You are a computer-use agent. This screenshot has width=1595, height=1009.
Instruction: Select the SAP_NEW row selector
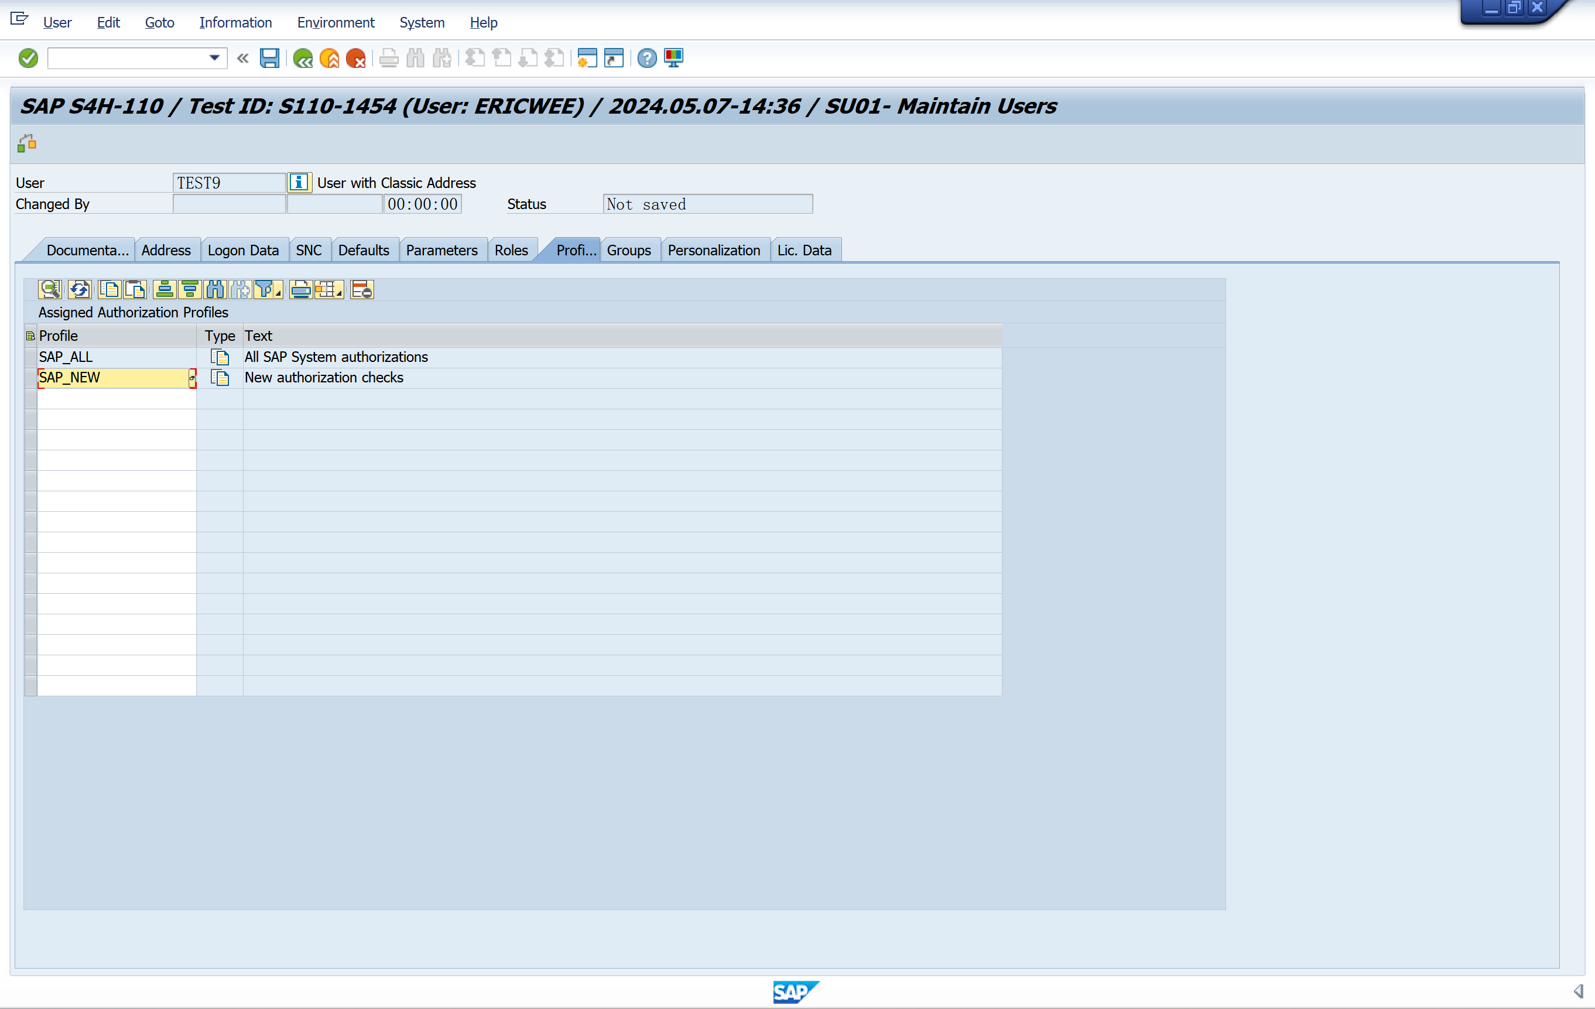point(30,378)
